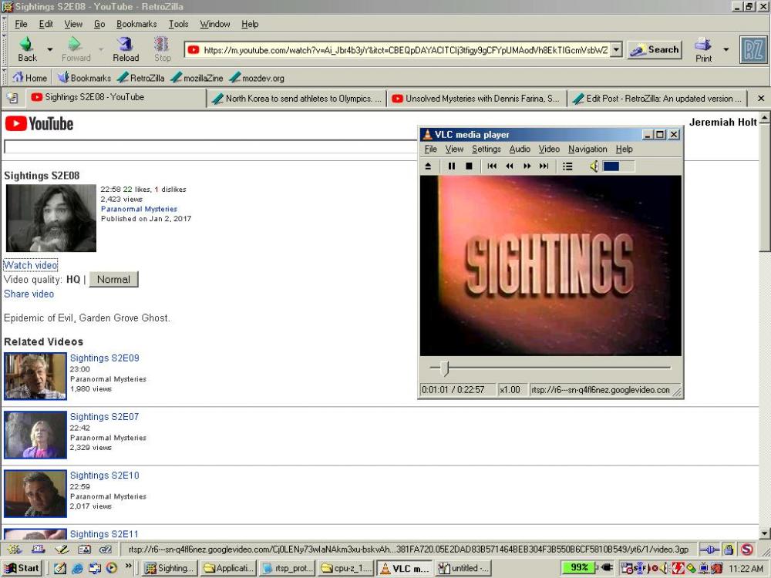Mute audio with VLC speaker icon
Viewport: 771px width, 578px height.
[x=594, y=166]
